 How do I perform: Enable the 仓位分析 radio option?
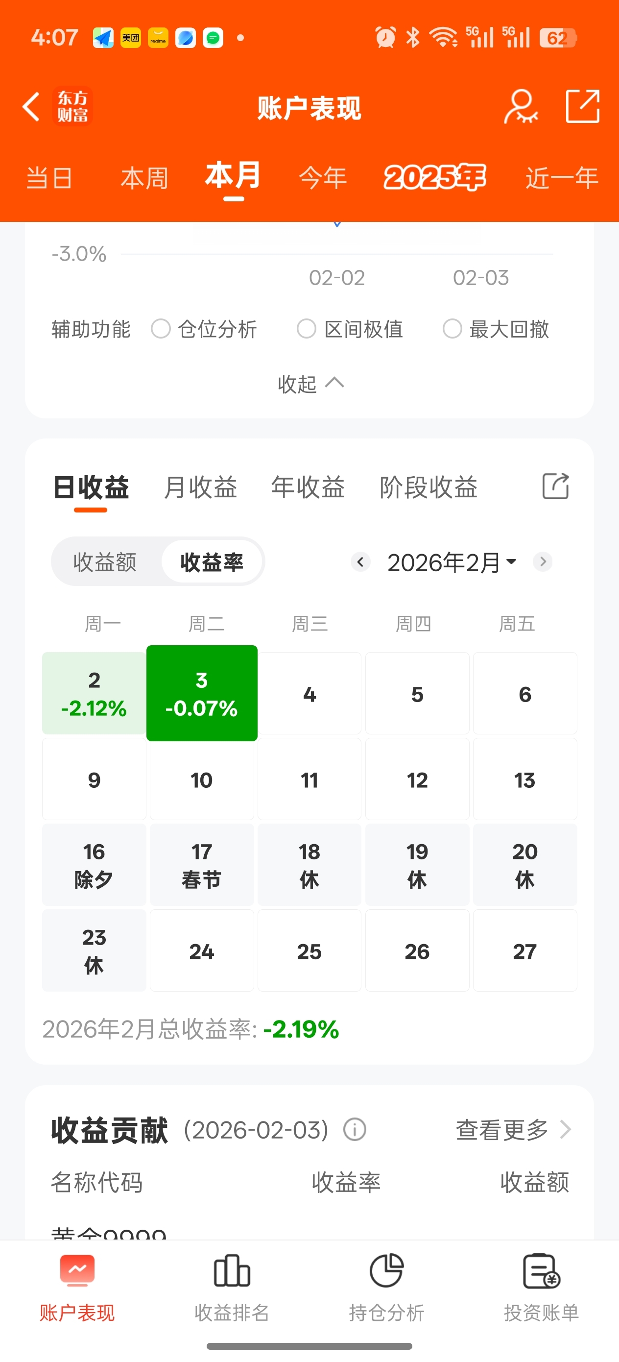[x=161, y=329]
